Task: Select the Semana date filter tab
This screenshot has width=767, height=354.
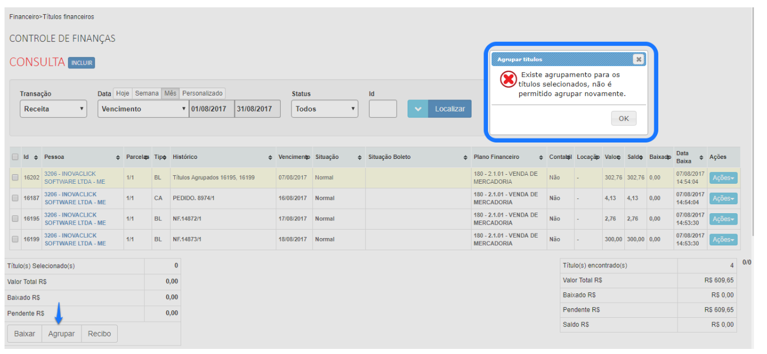Action: [147, 93]
